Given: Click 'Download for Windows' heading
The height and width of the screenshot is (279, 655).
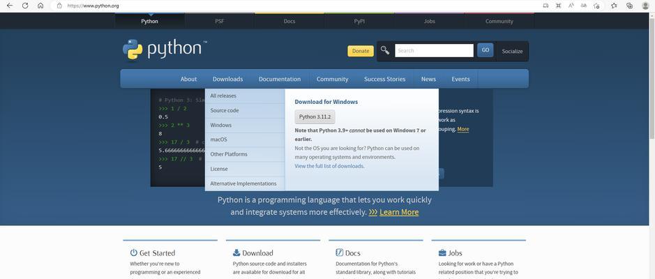Looking at the screenshot, I should (326, 102).
